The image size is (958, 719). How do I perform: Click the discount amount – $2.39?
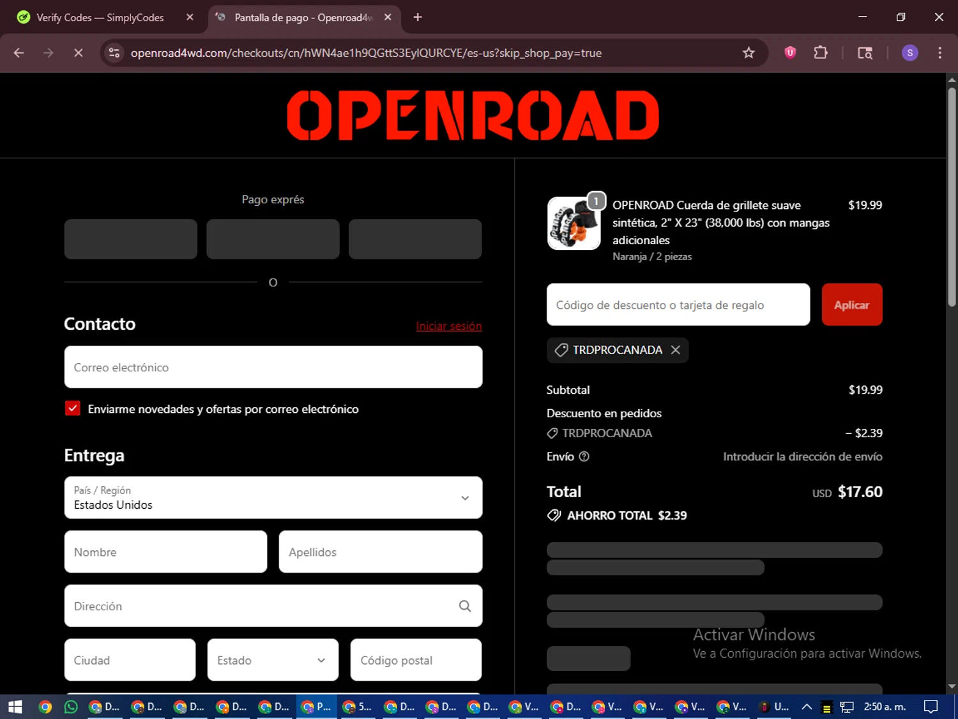pyautogui.click(x=863, y=433)
